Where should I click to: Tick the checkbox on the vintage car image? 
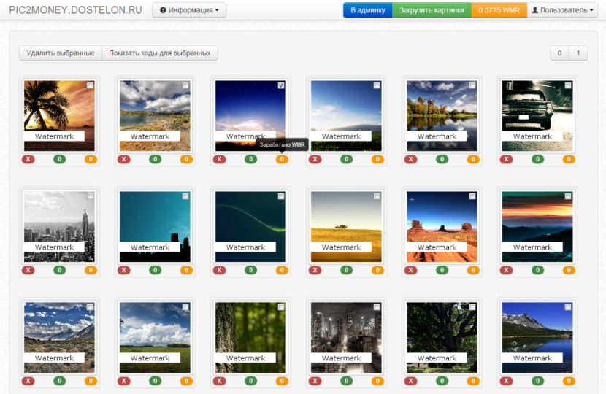click(x=568, y=85)
